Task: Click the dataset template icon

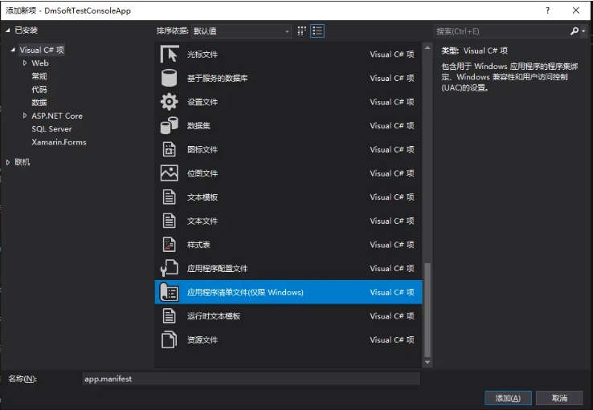Action: coord(169,126)
